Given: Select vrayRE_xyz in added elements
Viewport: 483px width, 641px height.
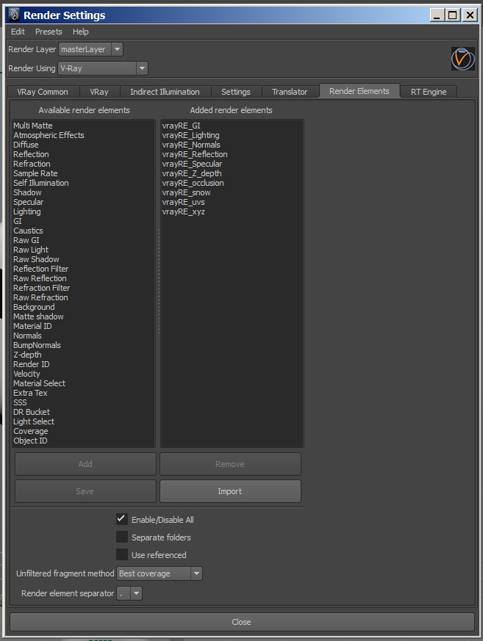Looking at the screenshot, I should [x=183, y=211].
